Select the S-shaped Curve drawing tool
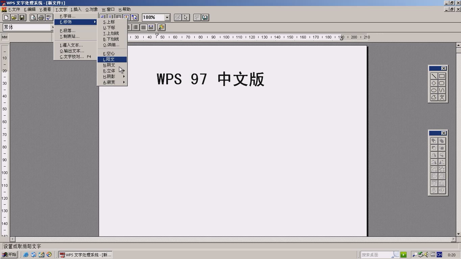The width and height of the screenshot is (461, 259). click(x=442, y=90)
